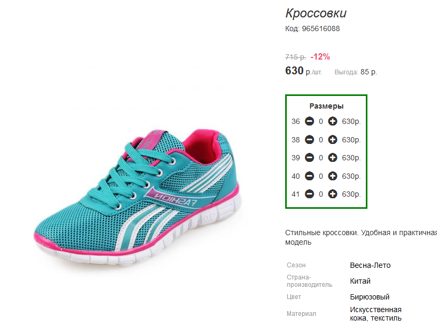Add one pair of size 38
The width and height of the screenshot is (437, 329).
point(333,139)
